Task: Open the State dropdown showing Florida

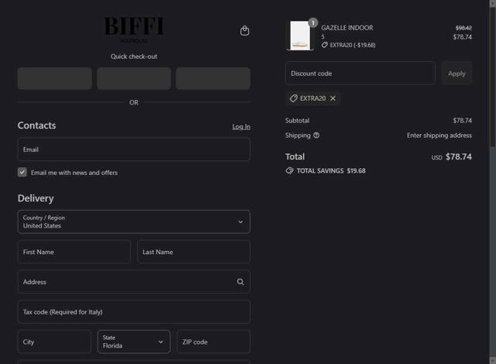Action: pos(134,342)
